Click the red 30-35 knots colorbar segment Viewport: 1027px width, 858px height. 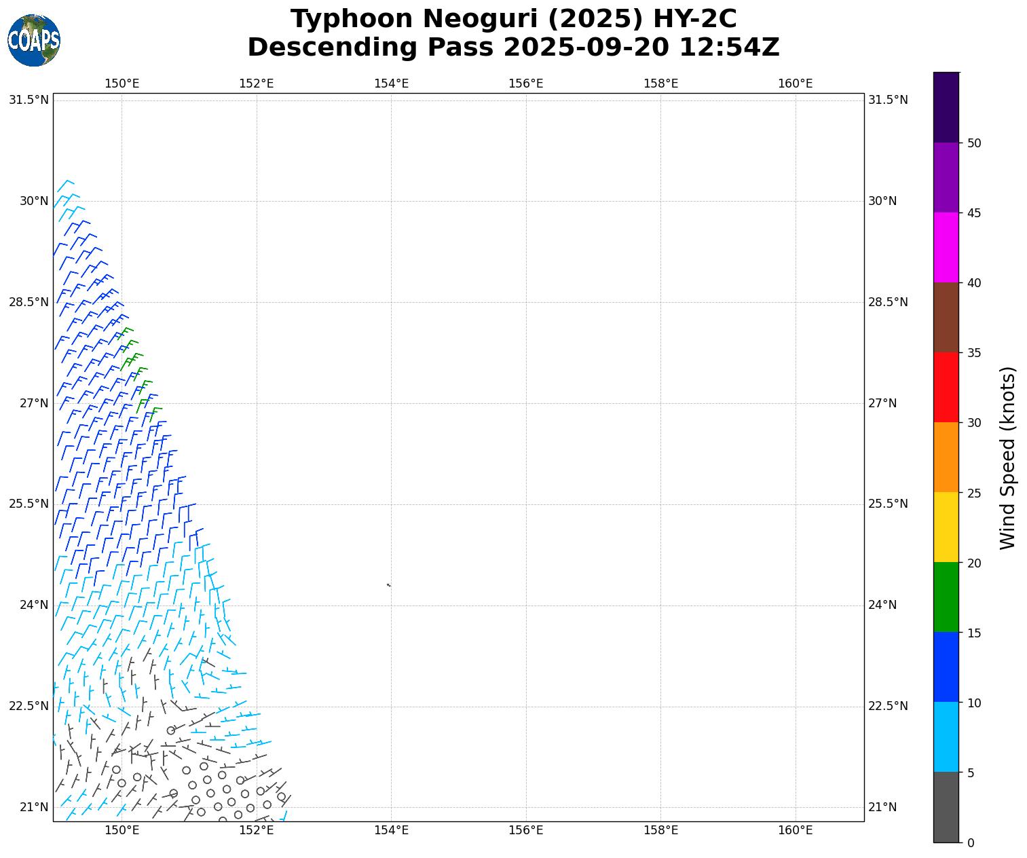tap(946, 387)
